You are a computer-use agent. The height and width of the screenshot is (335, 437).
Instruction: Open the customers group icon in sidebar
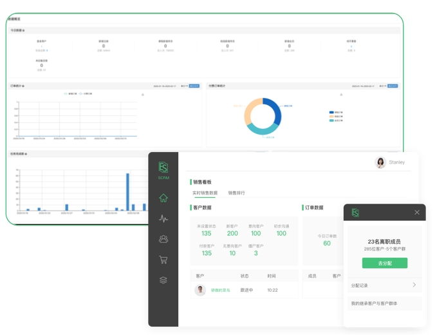163,239
